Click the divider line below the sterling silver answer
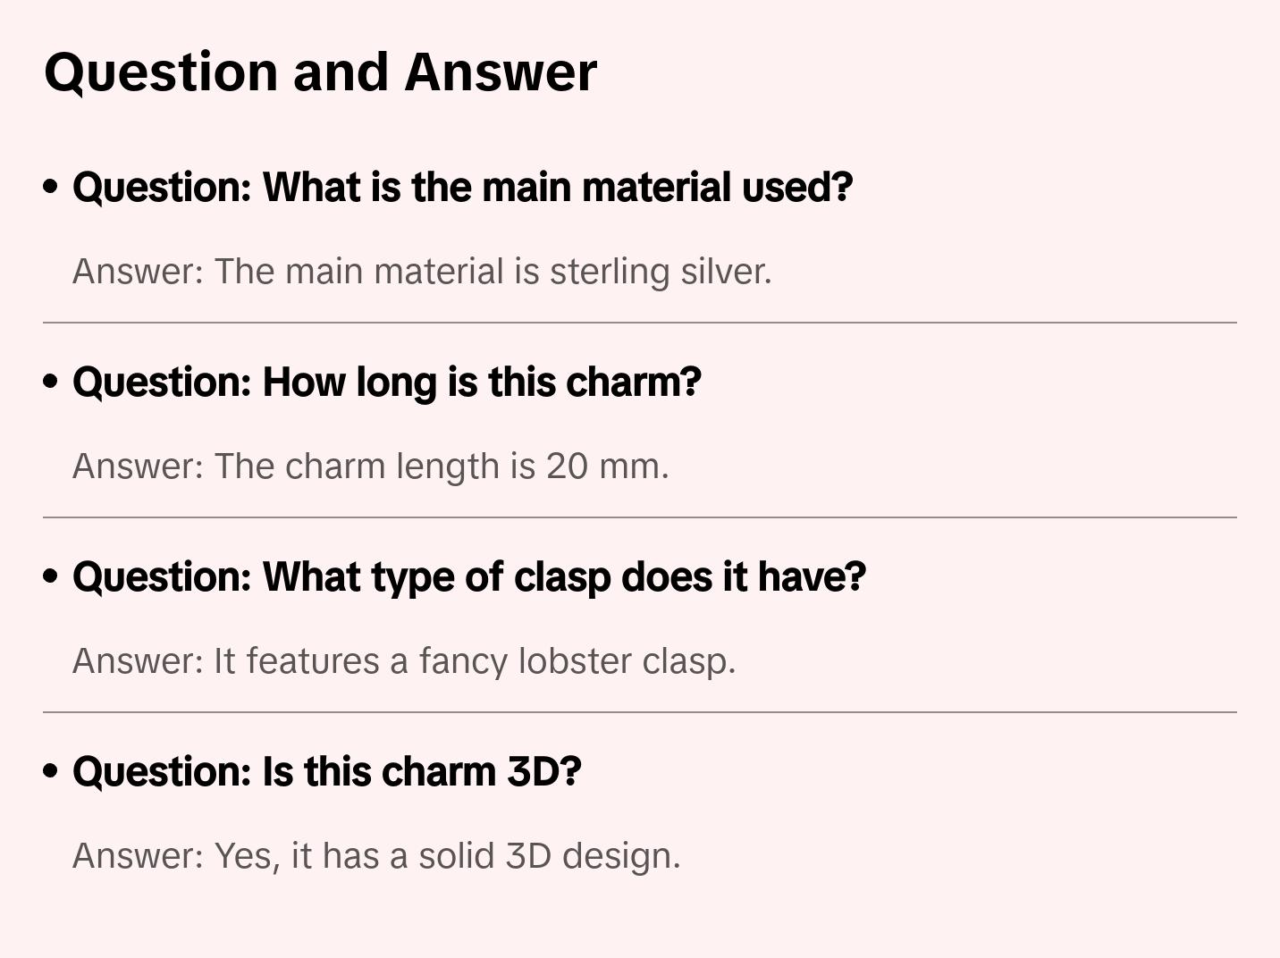 640,323
